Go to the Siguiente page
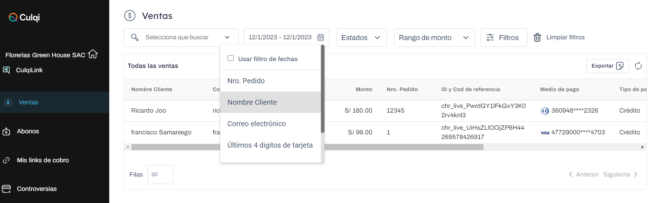The image size is (655, 203). click(x=620, y=174)
